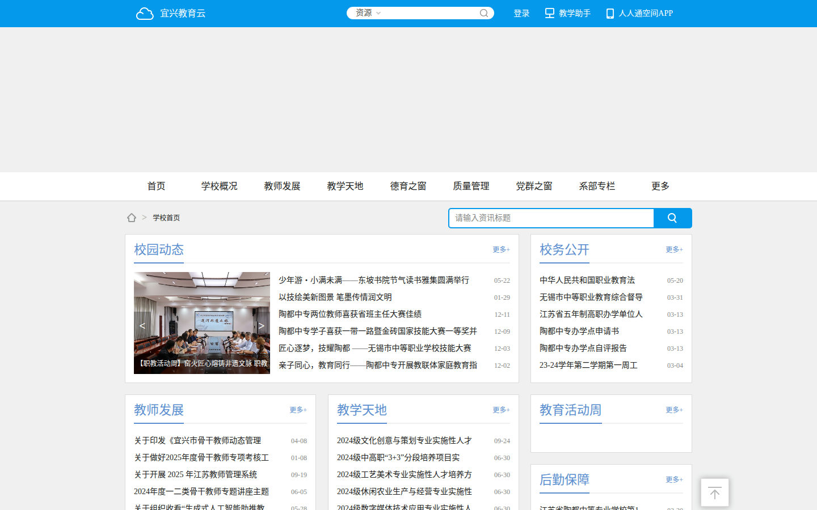Open 2024级工艺美术专业实施性人才培养方
This screenshot has height=510, width=817.
(x=405, y=475)
